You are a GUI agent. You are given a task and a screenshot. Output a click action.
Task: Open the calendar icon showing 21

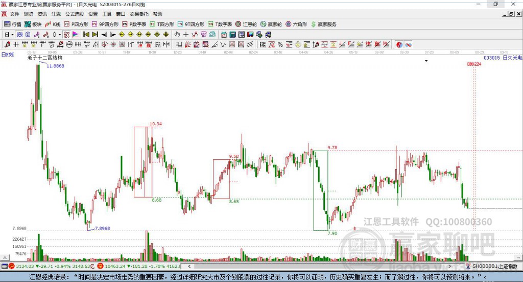[x=224, y=35]
